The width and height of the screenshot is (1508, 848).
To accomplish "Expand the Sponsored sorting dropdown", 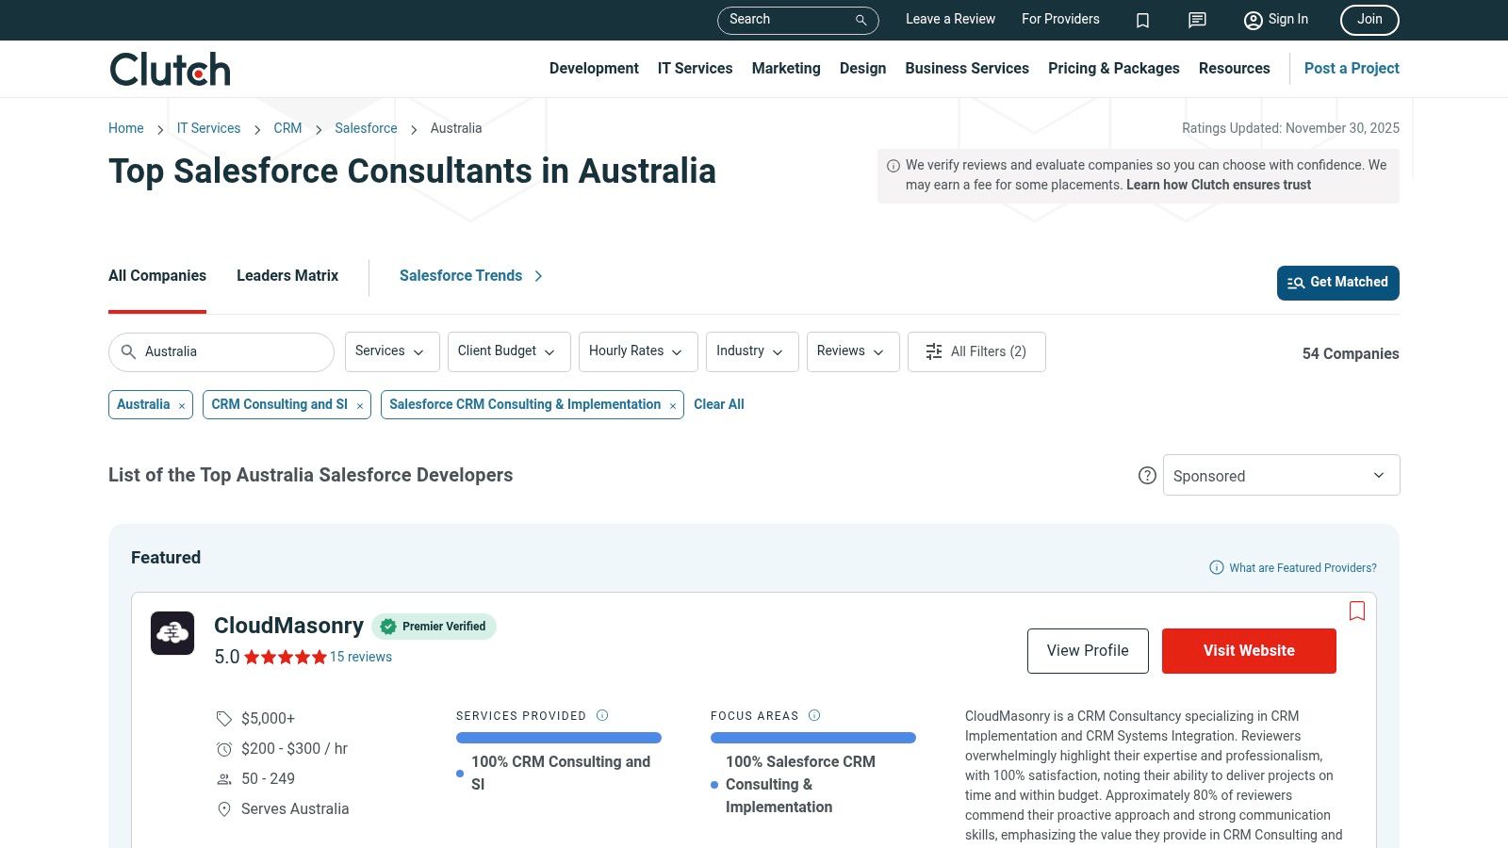I will click(x=1280, y=475).
